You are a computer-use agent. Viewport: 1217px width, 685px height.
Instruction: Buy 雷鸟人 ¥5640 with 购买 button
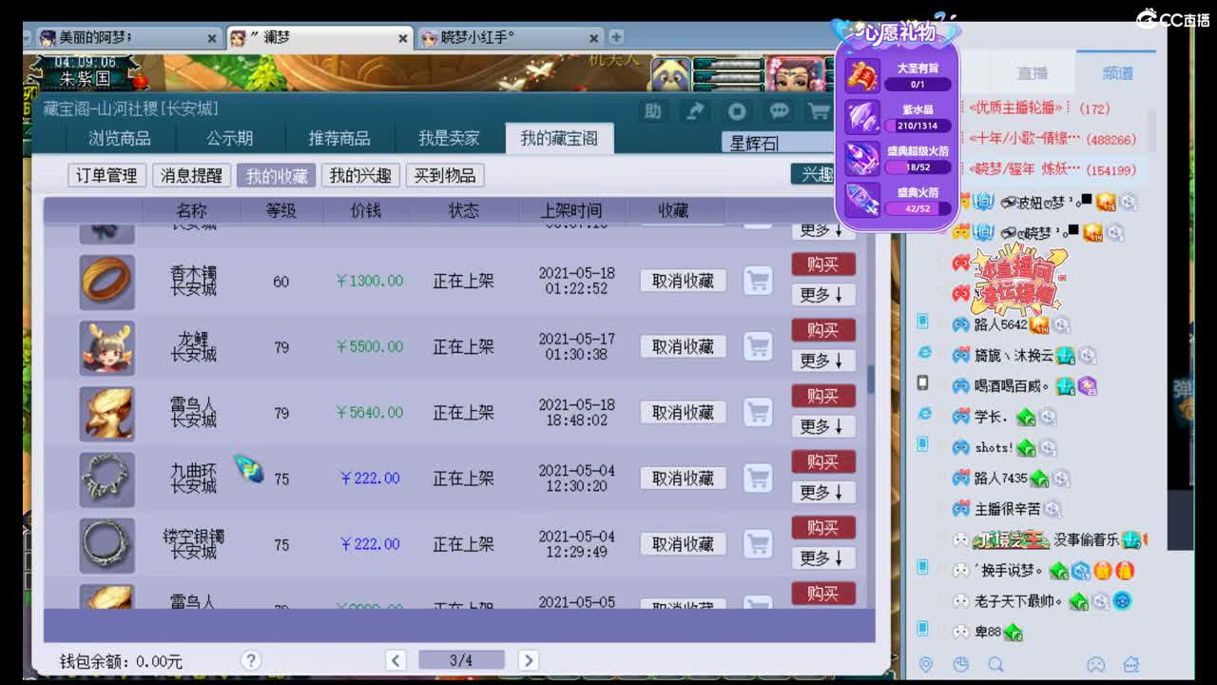pos(823,395)
